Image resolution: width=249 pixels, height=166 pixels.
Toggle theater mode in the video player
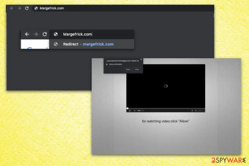point(200,111)
